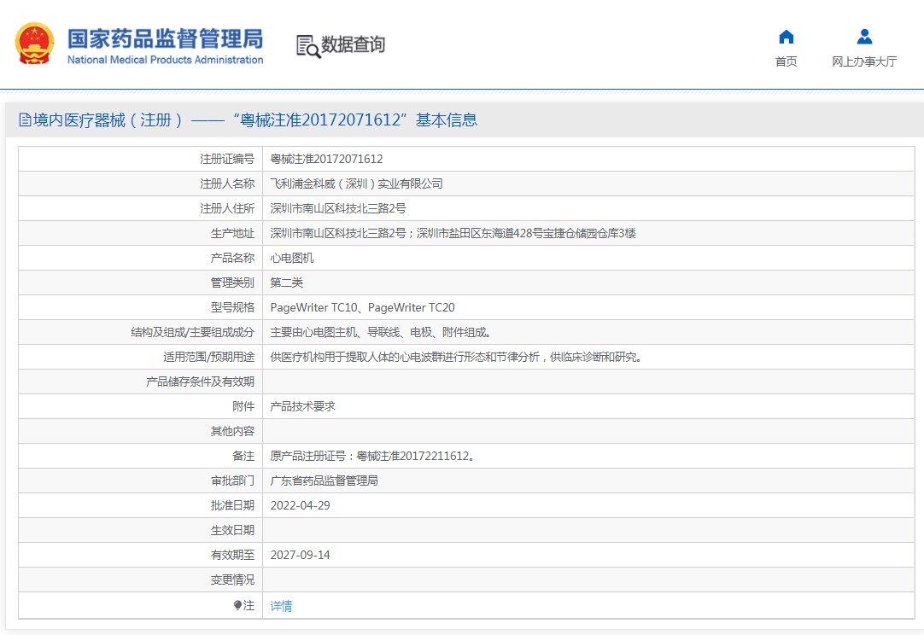Click approval date 2022-04-29

tap(300, 505)
